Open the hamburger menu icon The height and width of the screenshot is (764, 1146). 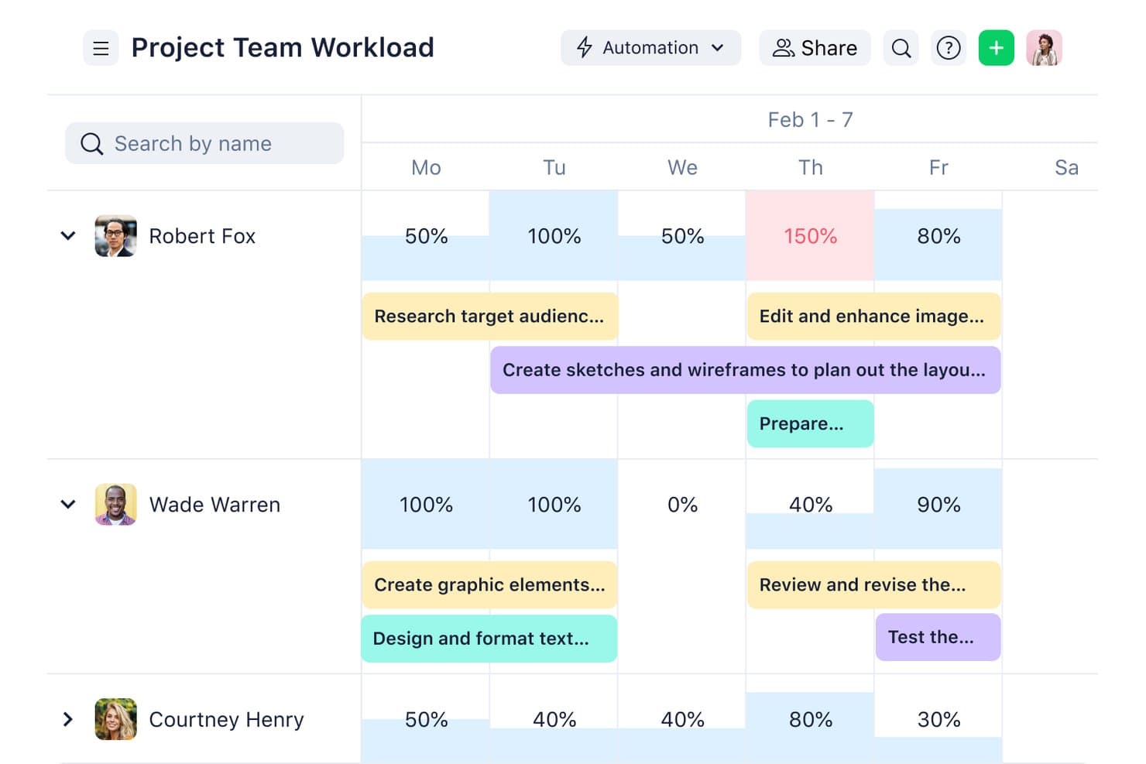pyautogui.click(x=101, y=48)
